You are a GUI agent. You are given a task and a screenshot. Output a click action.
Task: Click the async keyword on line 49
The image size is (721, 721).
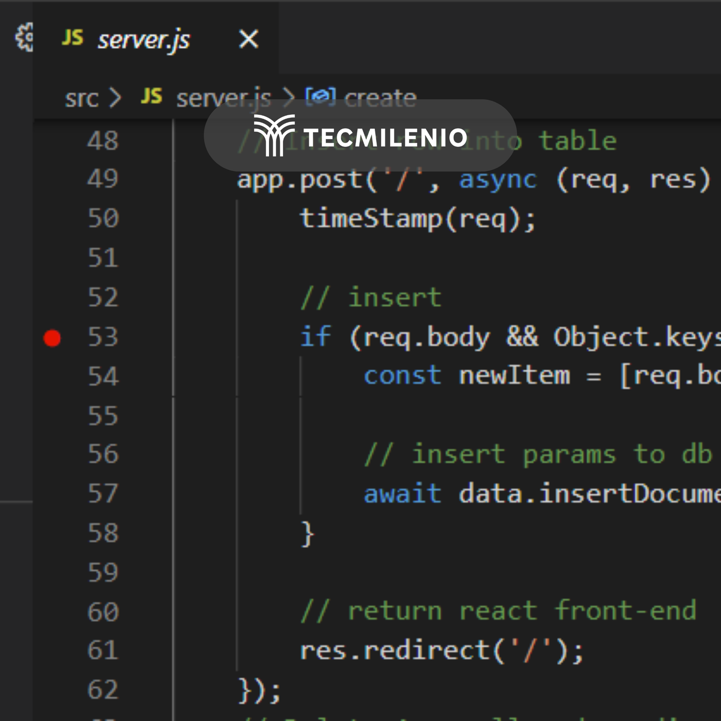pos(498,180)
